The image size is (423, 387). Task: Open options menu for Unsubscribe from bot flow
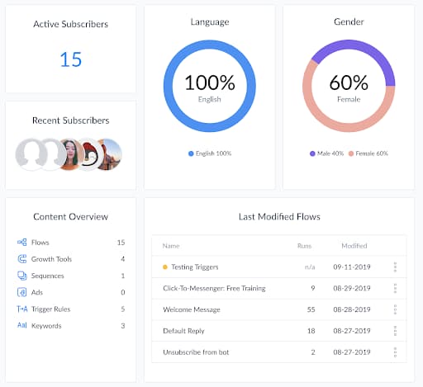click(x=395, y=352)
